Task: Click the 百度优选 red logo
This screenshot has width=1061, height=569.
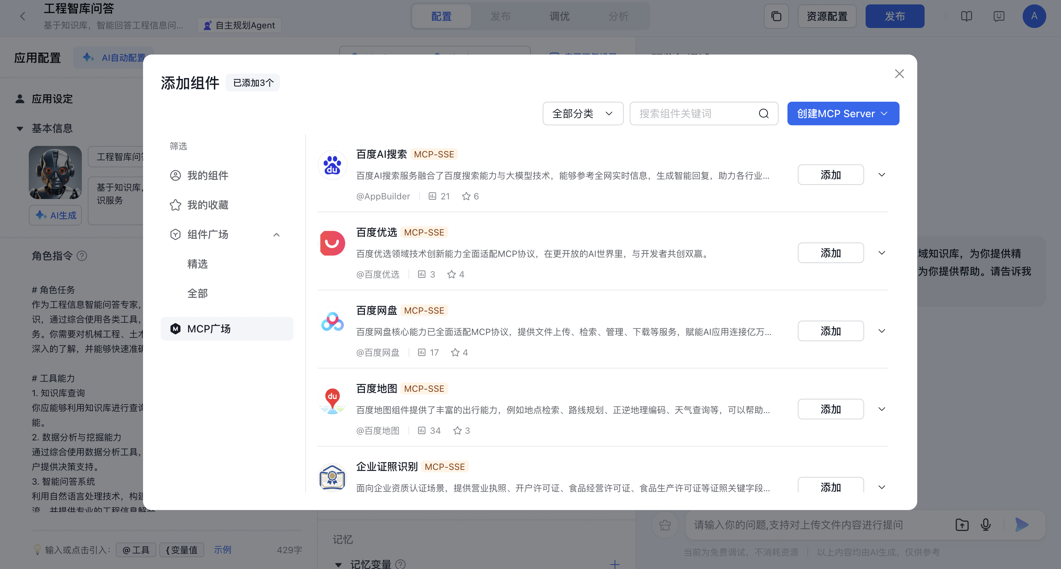Action: pyautogui.click(x=333, y=243)
